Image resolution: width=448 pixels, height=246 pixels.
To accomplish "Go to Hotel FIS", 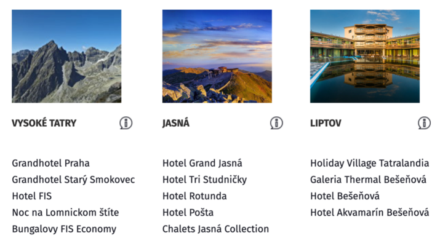I will click(x=32, y=196).
